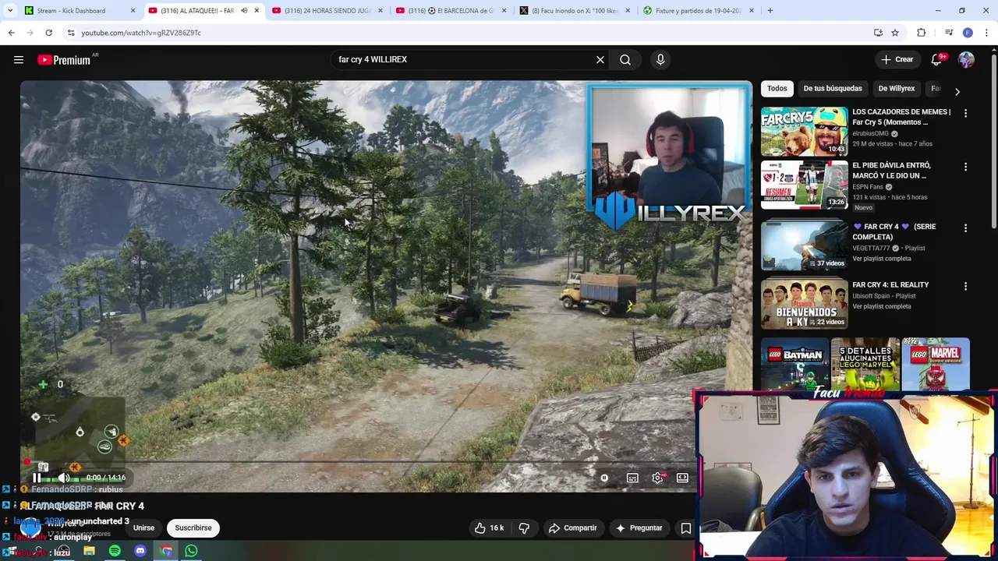998x561 pixels.
Task: Open the Ubisoft Spain 22-videos playlist thumbnail
Action: pos(804,304)
